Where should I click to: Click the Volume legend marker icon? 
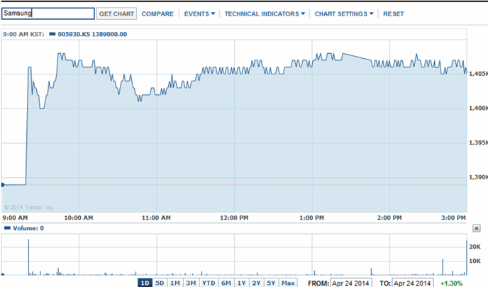click(x=7, y=228)
